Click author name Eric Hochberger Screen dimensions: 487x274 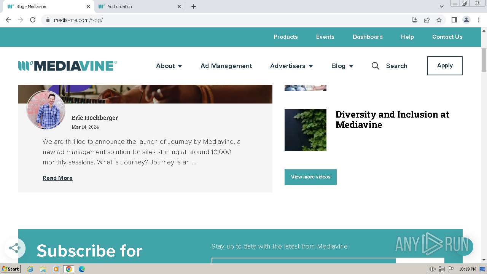(95, 118)
